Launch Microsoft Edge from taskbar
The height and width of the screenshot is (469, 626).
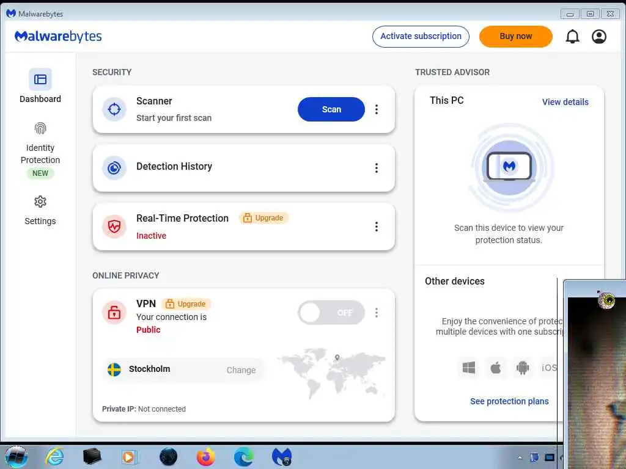tap(243, 457)
